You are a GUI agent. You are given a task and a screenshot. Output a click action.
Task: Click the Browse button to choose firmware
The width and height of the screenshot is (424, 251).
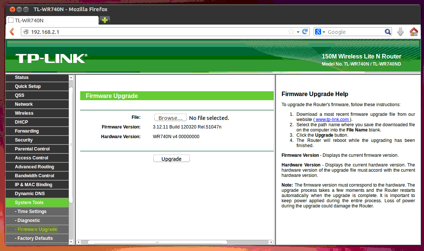coord(170,117)
